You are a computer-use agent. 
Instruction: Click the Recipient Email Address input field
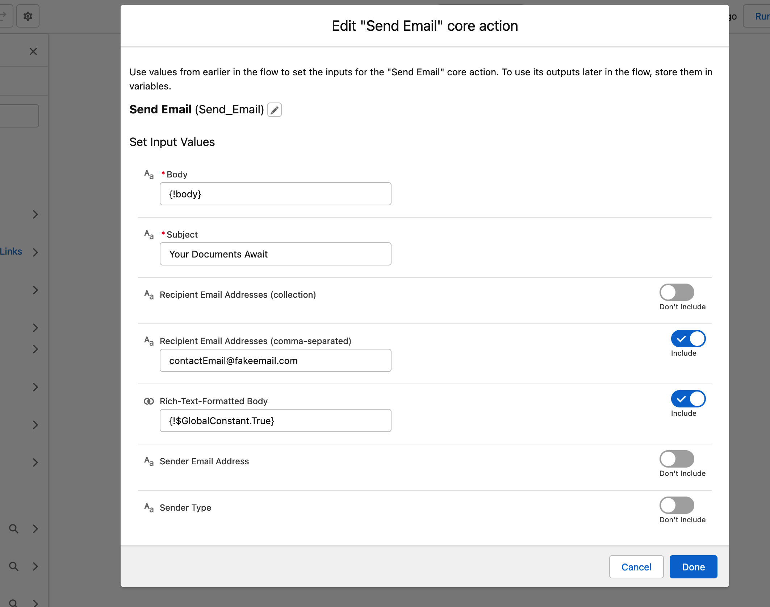click(x=276, y=360)
